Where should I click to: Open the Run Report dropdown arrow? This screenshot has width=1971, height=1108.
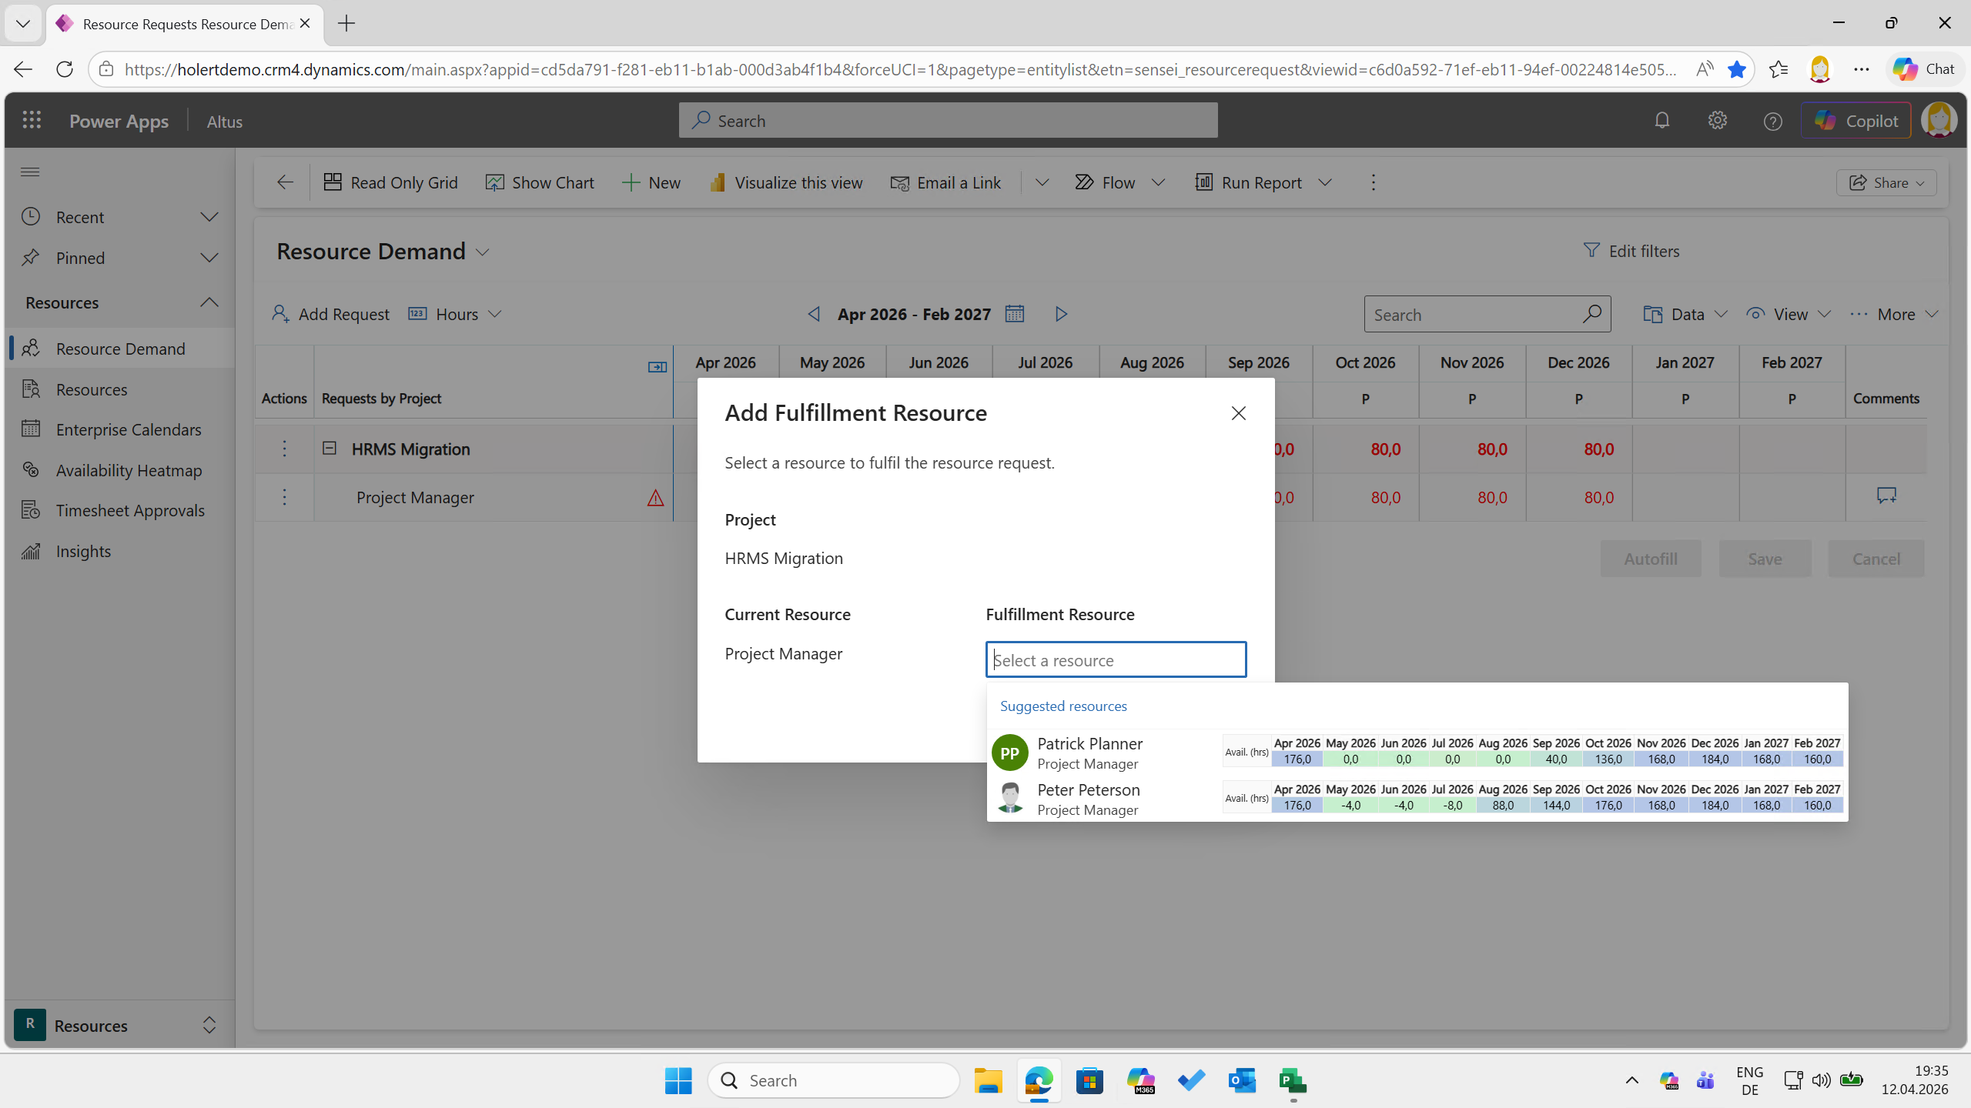point(1325,182)
